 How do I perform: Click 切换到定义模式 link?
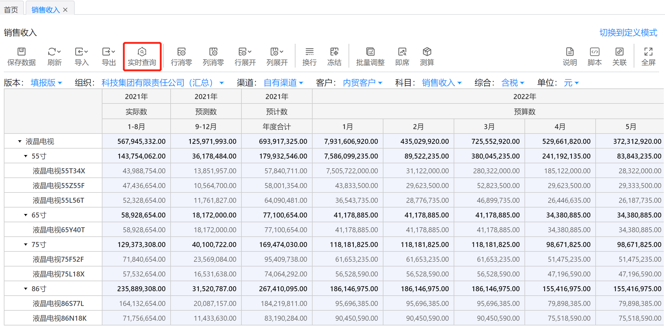tap(628, 32)
